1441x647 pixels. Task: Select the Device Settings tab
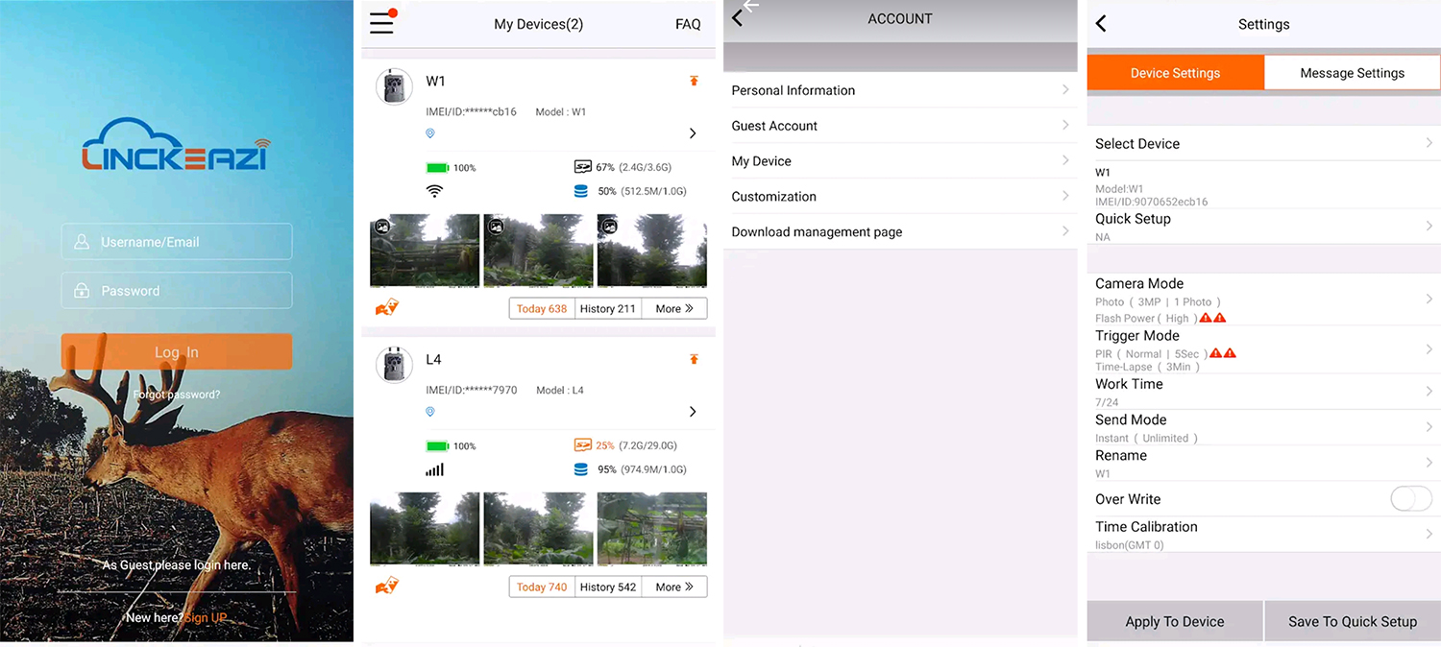[1175, 73]
